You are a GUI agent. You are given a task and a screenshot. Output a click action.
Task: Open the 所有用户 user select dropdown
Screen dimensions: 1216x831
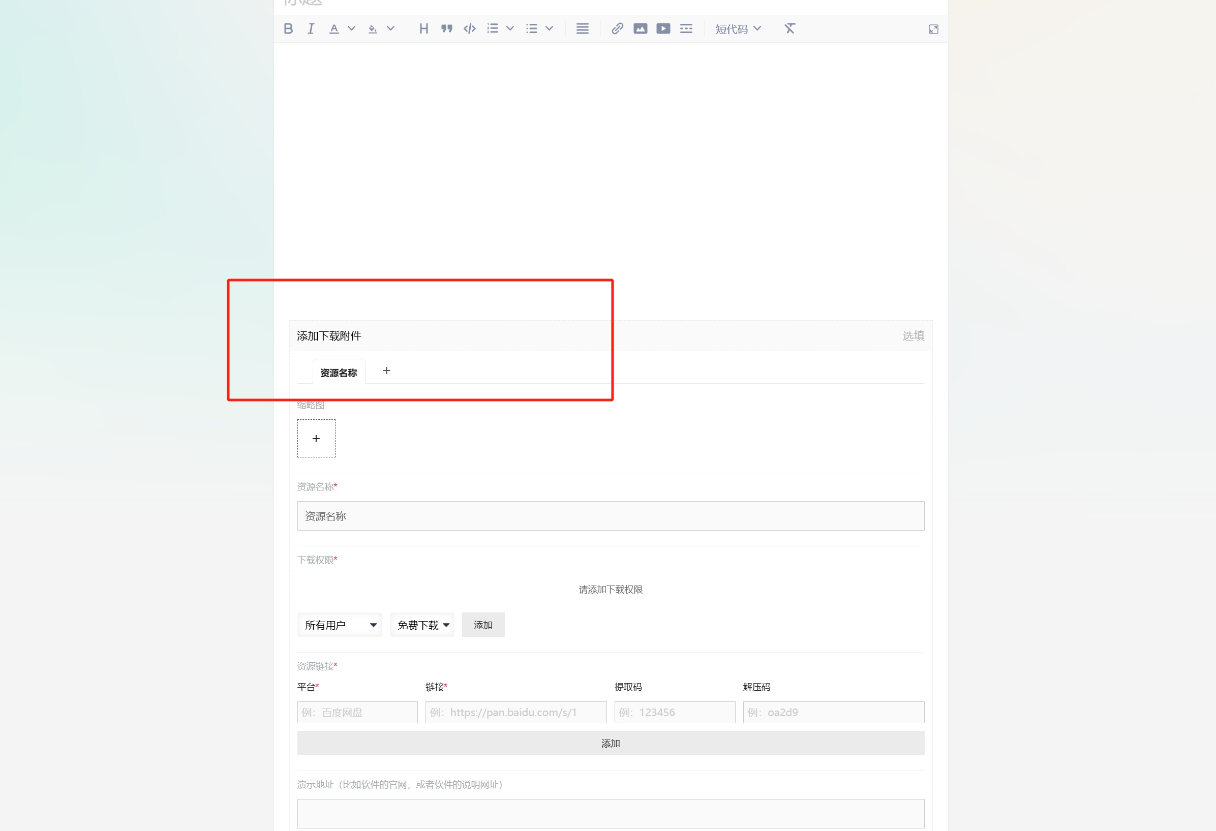[x=339, y=625]
